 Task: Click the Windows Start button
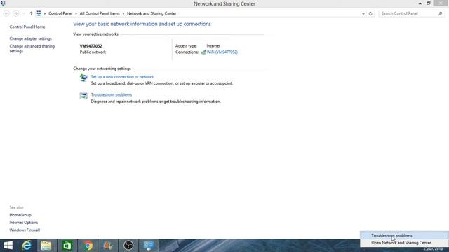8,246
